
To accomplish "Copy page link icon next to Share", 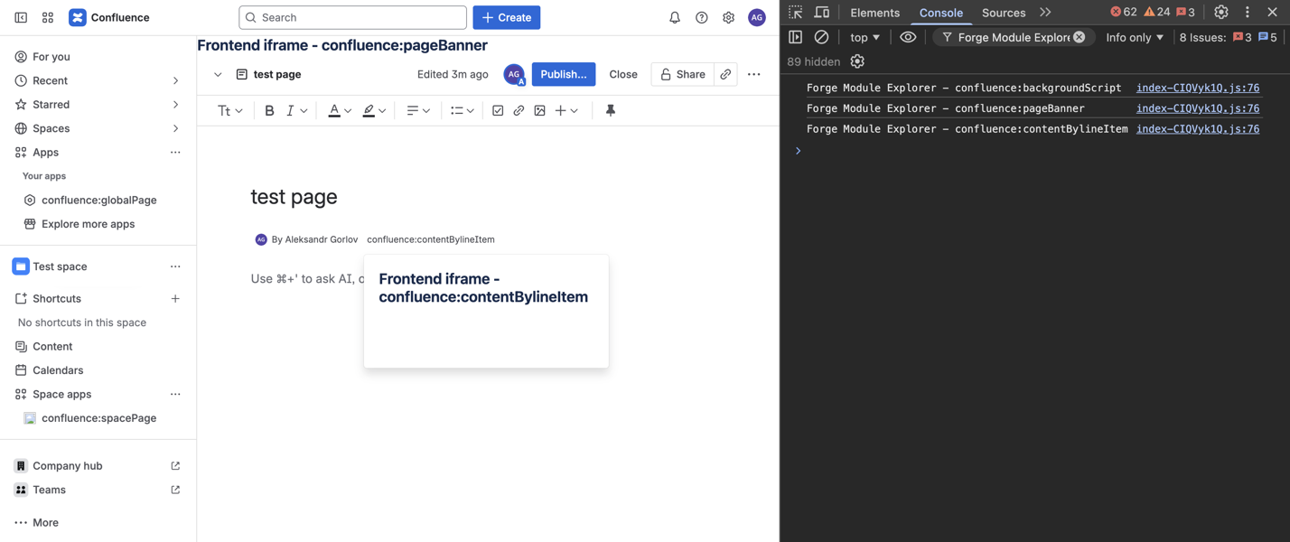I will coord(725,74).
